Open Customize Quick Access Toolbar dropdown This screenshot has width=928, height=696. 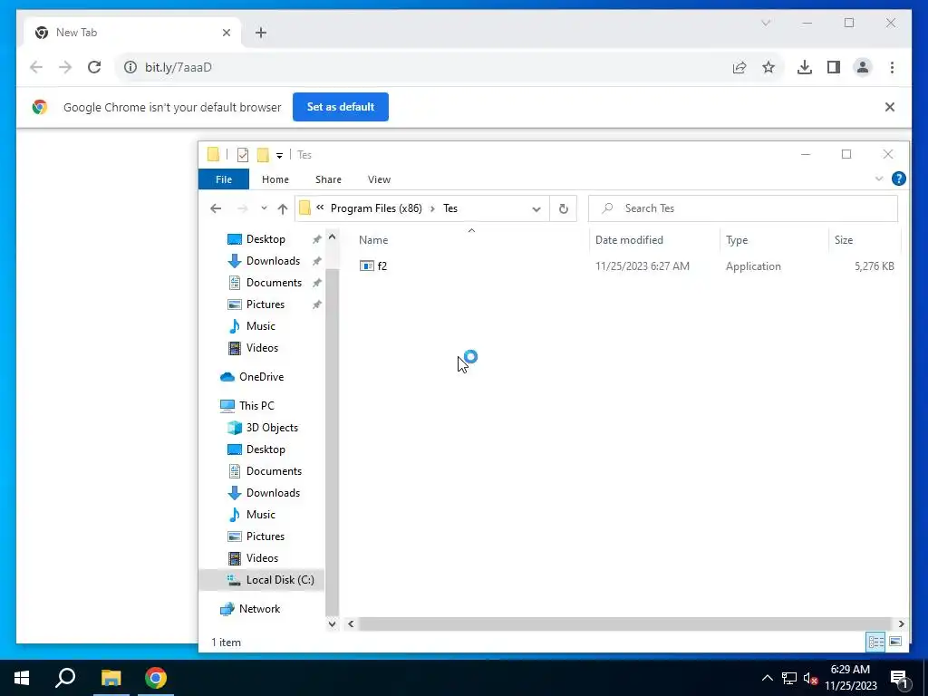pos(279,156)
